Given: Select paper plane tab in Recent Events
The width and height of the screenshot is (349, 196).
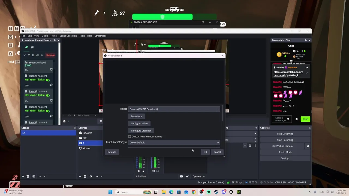Looking at the screenshot, I should [x=26, y=47].
